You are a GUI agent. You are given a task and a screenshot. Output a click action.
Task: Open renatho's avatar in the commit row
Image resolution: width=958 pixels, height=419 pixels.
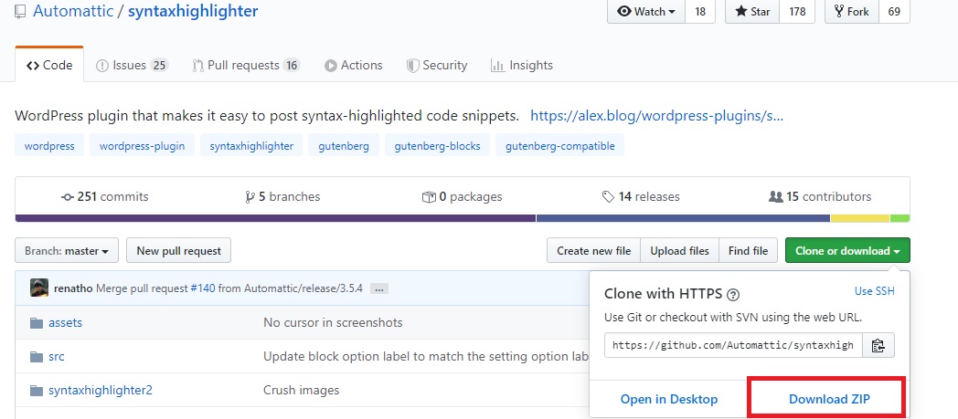pos(39,288)
